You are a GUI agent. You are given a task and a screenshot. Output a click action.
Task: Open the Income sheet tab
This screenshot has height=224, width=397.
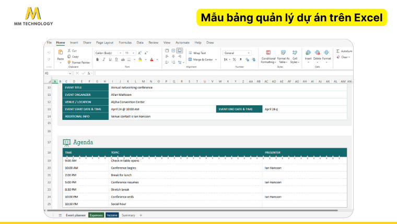[x=112, y=215]
